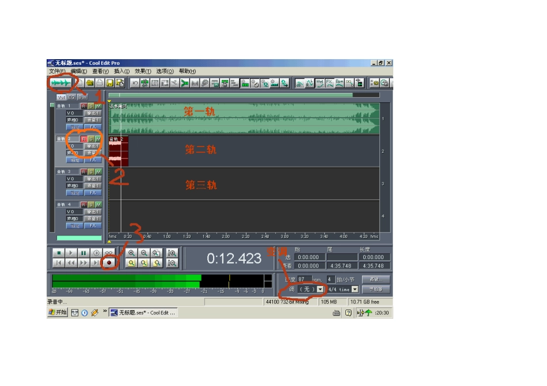Toggle record arm R on track 2
This screenshot has height=386, width=547.
pyautogui.click(x=83, y=139)
